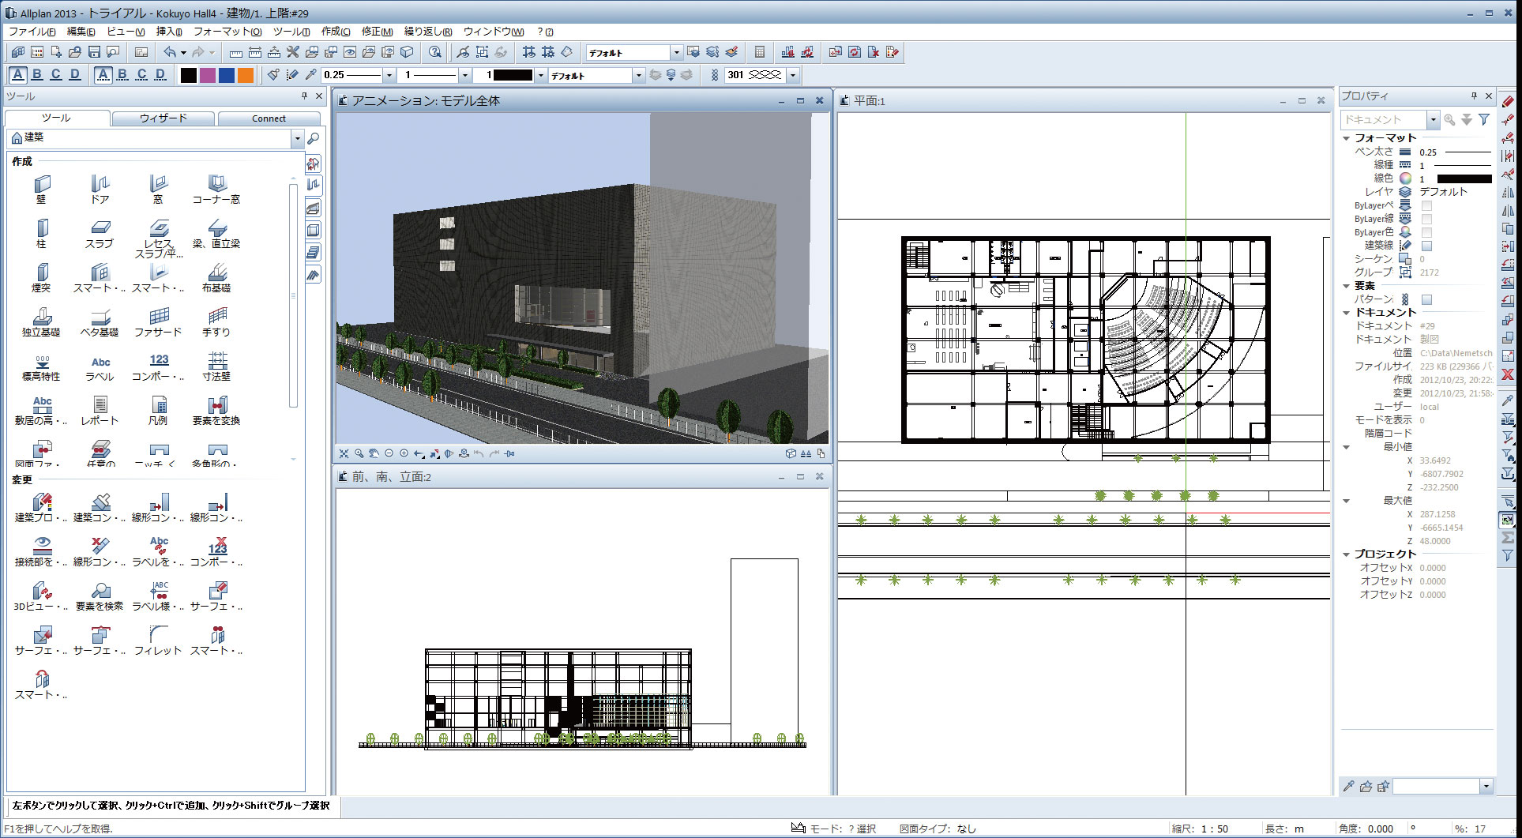Collapse the フォーマット section in properties
The width and height of the screenshot is (1522, 838).
click(1347, 138)
